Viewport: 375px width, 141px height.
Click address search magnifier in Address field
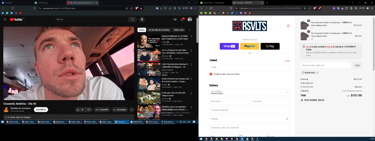click(287, 119)
